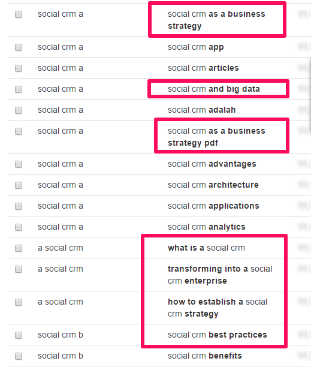
Task: Click the "social crm architecture" suggestion
Action: 213,185
